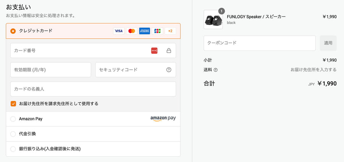Viewport: 344px width, 162px height.
Task: Click the JCB card icon
Action: pyautogui.click(x=157, y=31)
